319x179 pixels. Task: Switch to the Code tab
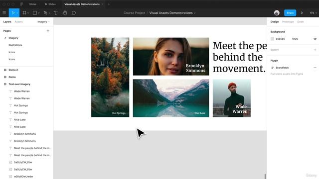[300, 22]
